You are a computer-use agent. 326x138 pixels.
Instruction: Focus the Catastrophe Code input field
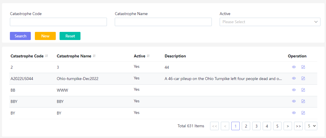coord(58,22)
